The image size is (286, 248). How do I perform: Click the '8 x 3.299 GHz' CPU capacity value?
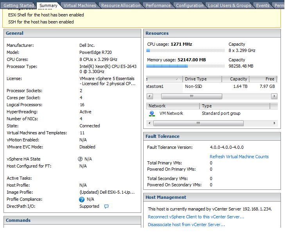click(242, 50)
